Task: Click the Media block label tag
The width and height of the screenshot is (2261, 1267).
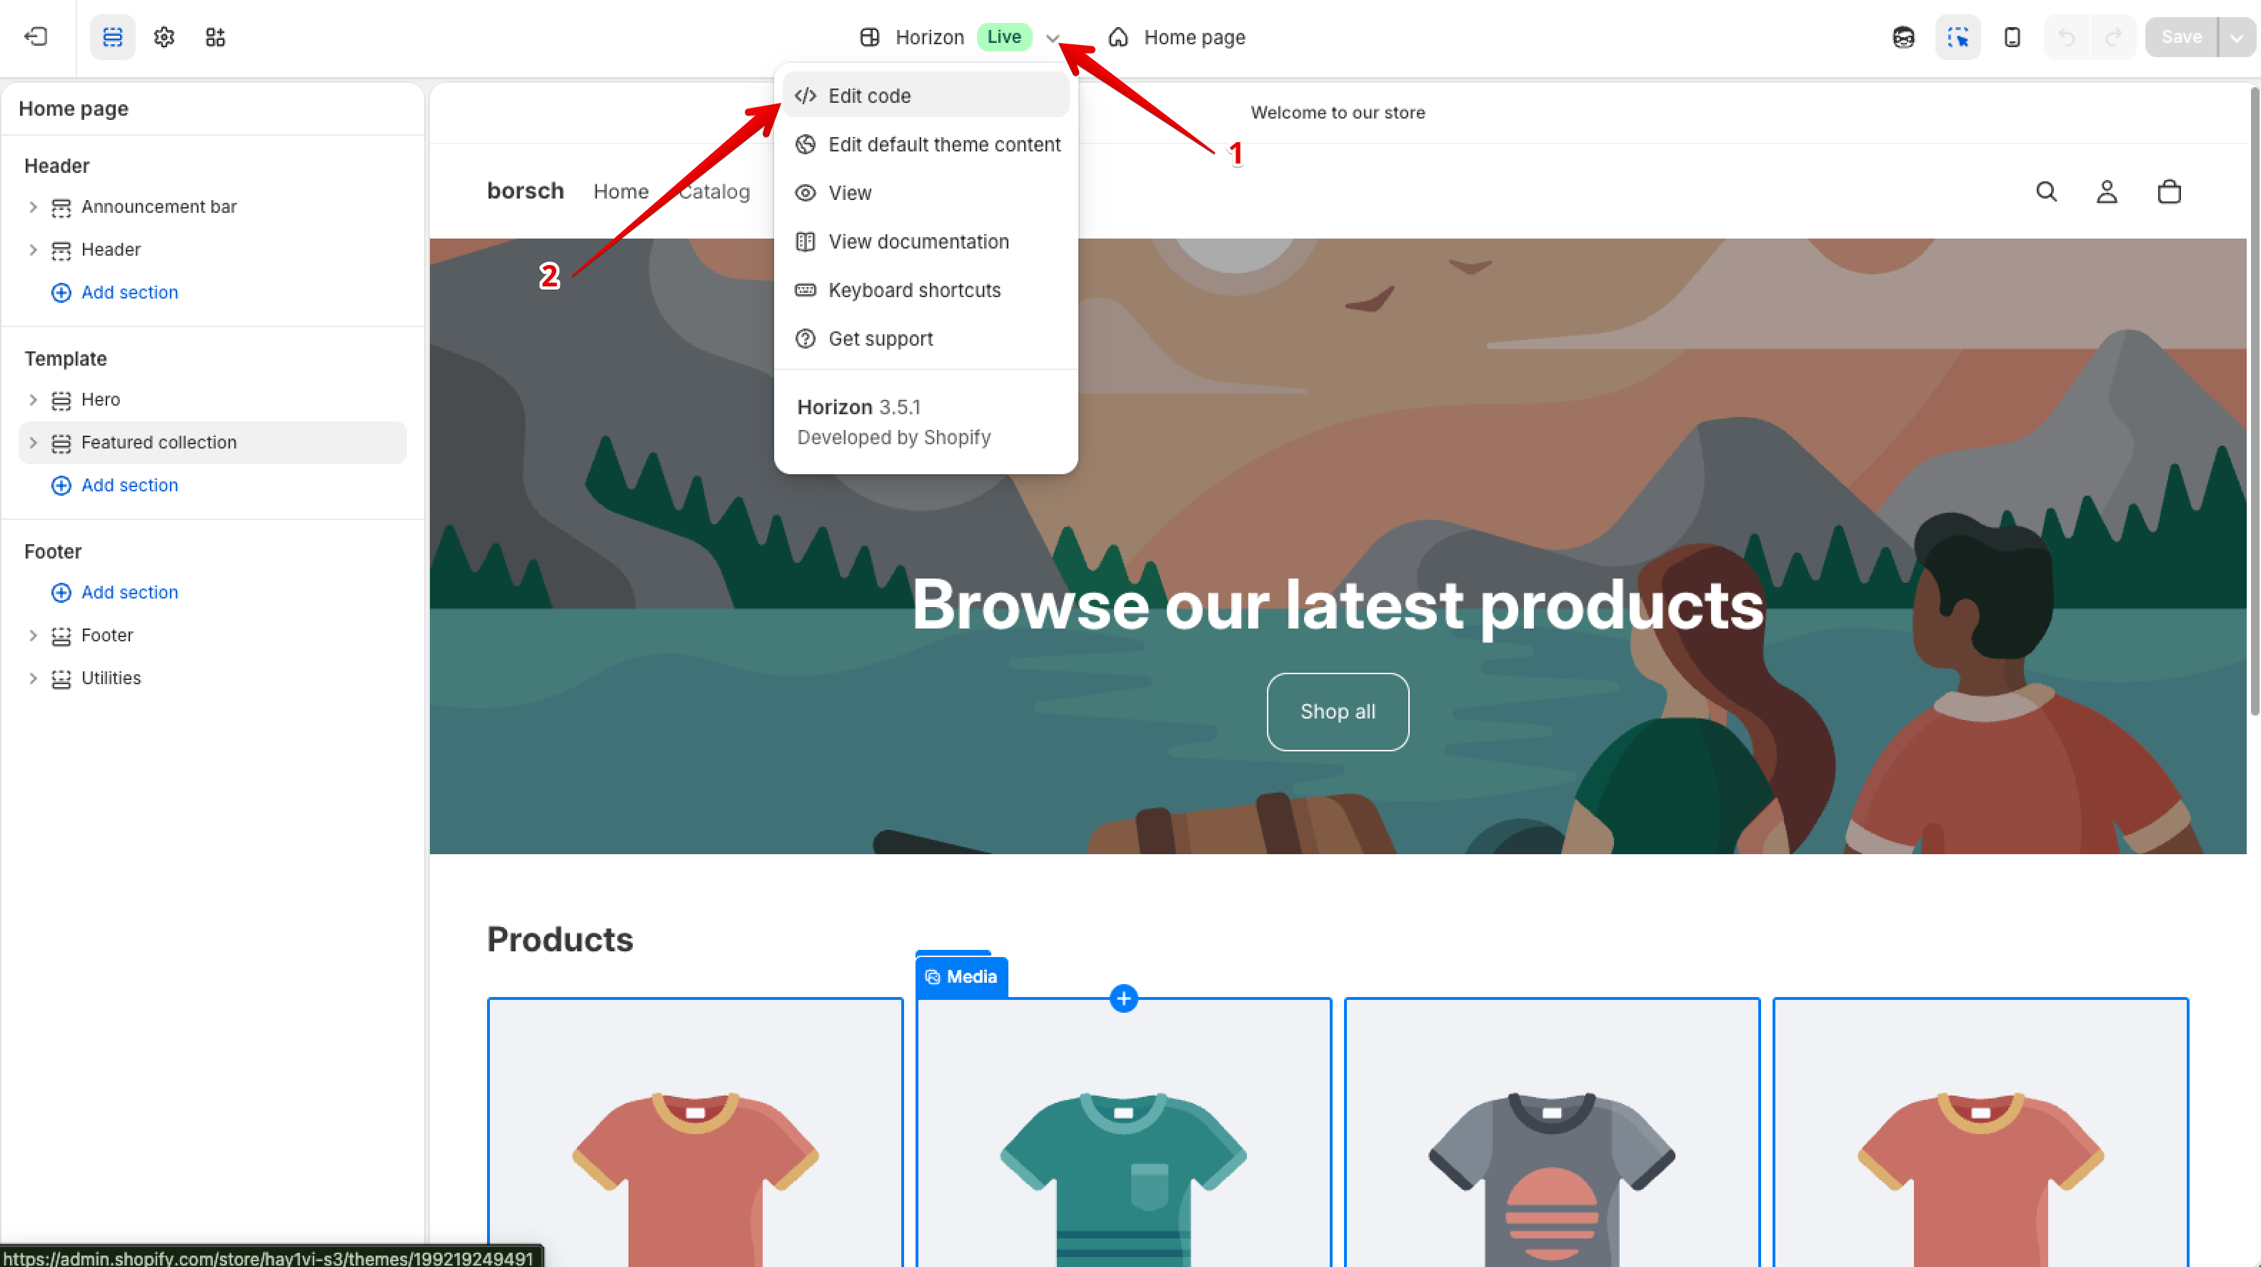Action: point(961,976)
